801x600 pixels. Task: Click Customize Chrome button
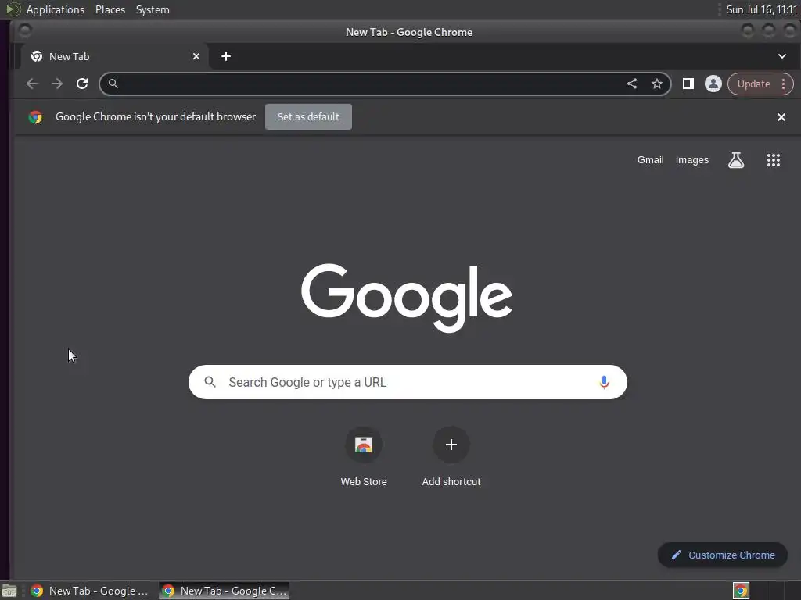(722, 555)
